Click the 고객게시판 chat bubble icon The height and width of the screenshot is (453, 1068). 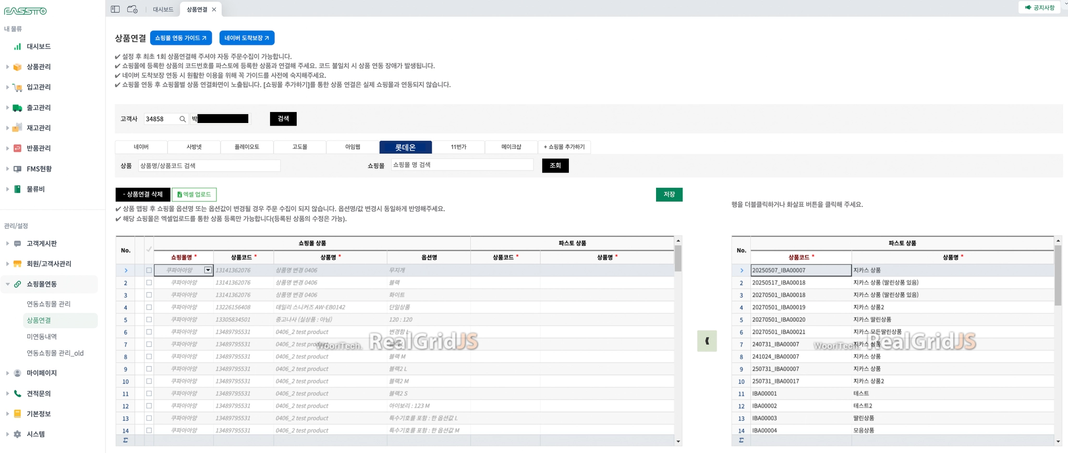click(x=17, y=243)
